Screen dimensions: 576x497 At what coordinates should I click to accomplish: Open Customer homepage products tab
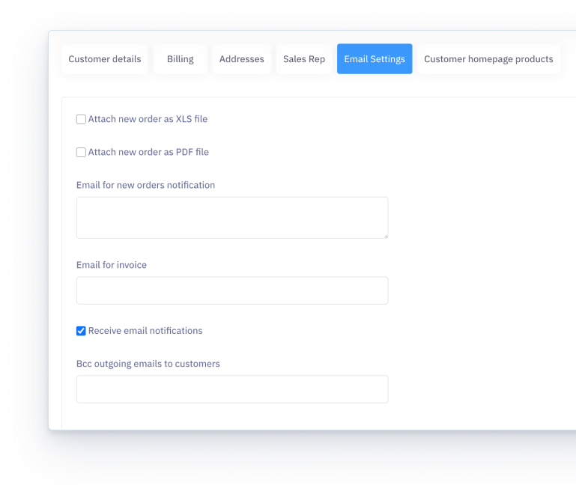(x=488, y=59)
